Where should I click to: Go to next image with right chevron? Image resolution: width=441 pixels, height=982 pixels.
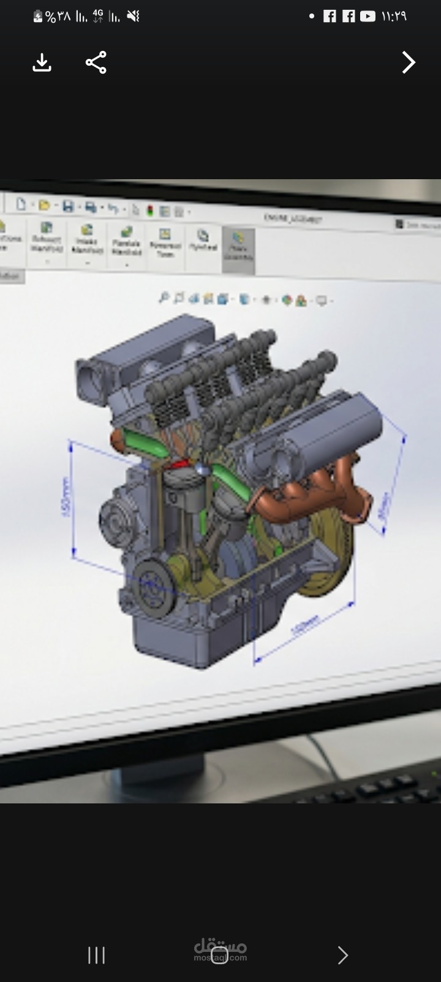pos(409,63)
